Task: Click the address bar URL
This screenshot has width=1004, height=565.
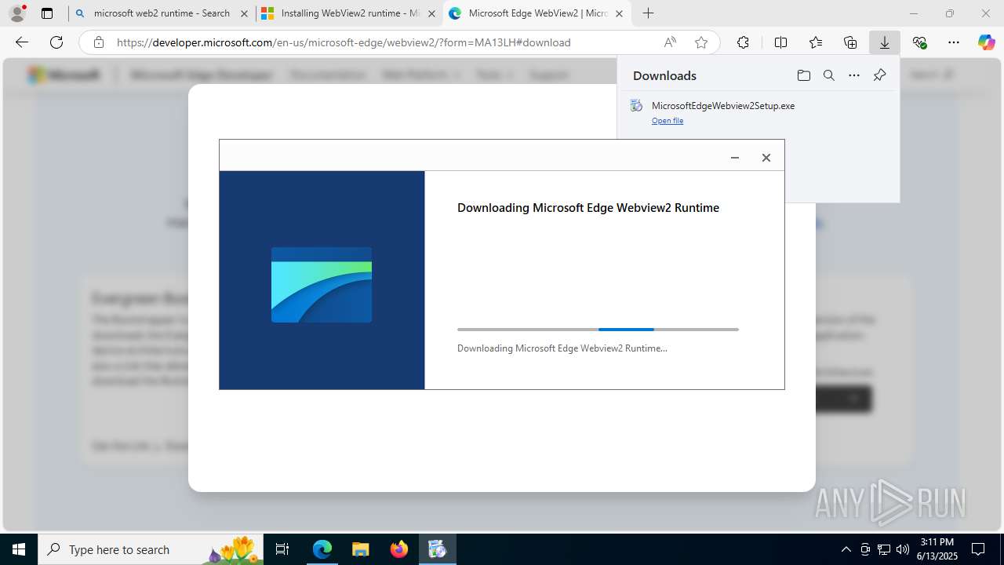Action: (x=344, y=42)
